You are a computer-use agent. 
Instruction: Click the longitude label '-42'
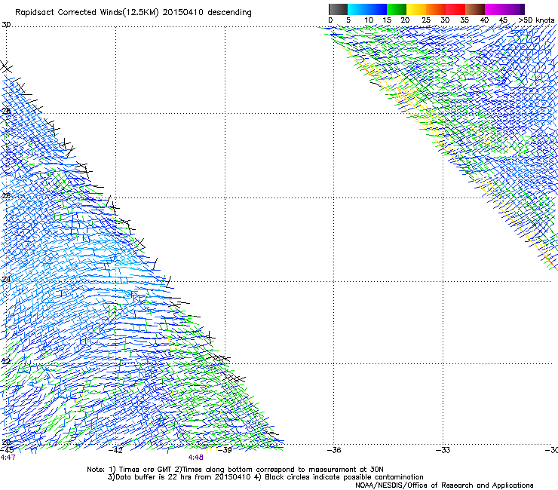pyautogui.click(x=115, y=450)
